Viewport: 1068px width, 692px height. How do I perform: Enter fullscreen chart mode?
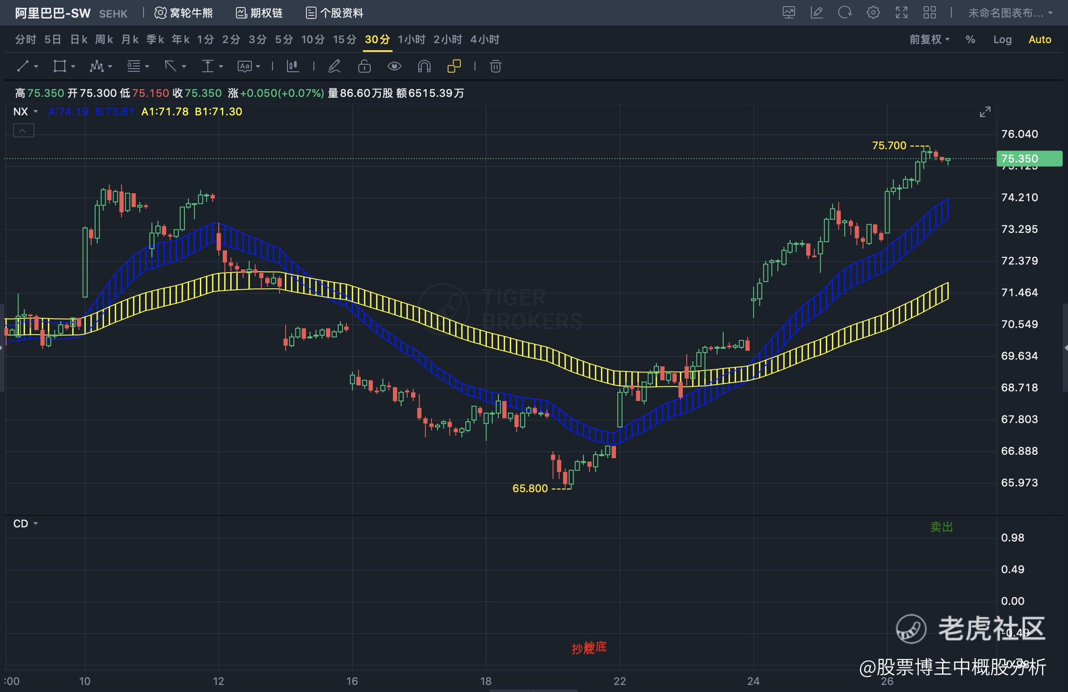pyautogui.click(x=902, y=13)
